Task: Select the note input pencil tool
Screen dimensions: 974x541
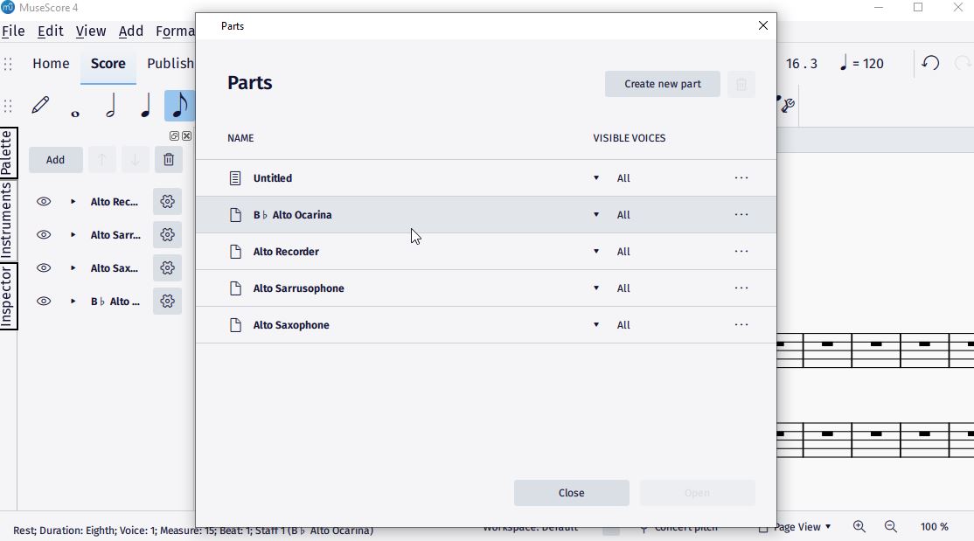Action: (40, 105)
